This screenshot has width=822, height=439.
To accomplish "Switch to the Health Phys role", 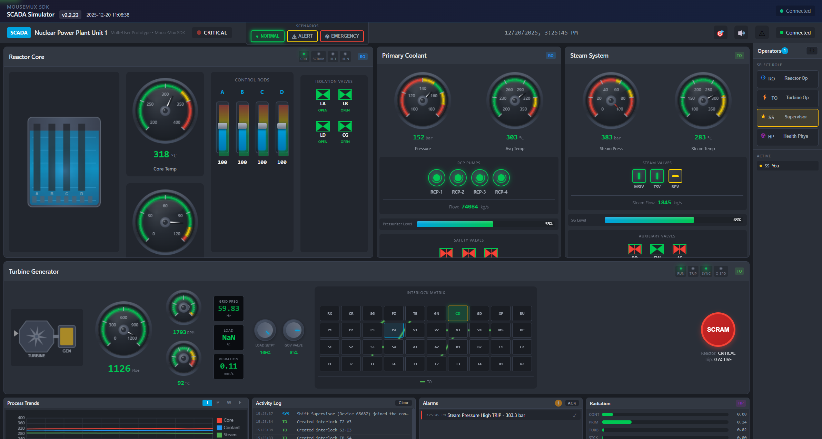I will 788,136.
